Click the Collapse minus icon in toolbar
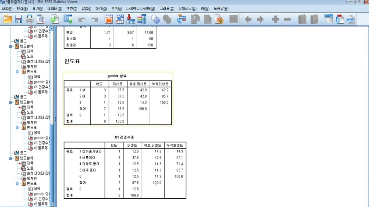Image resolution: width=369 pixels, height=207 pixels. click(x=287, y=19)
